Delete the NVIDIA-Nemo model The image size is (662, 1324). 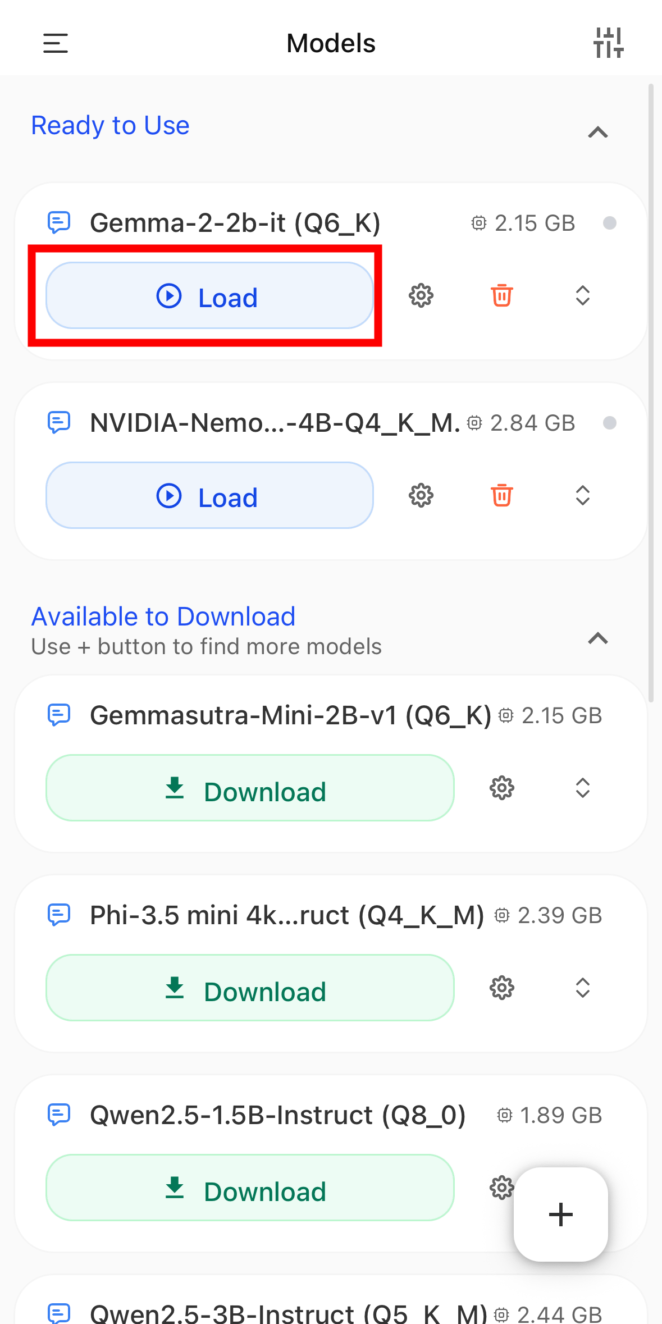pyautogui.click(x=502, y=495)
